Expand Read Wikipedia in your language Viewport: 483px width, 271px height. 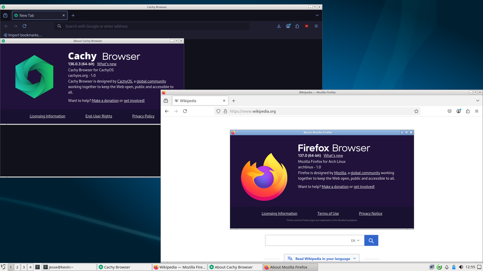click(322, 258)
